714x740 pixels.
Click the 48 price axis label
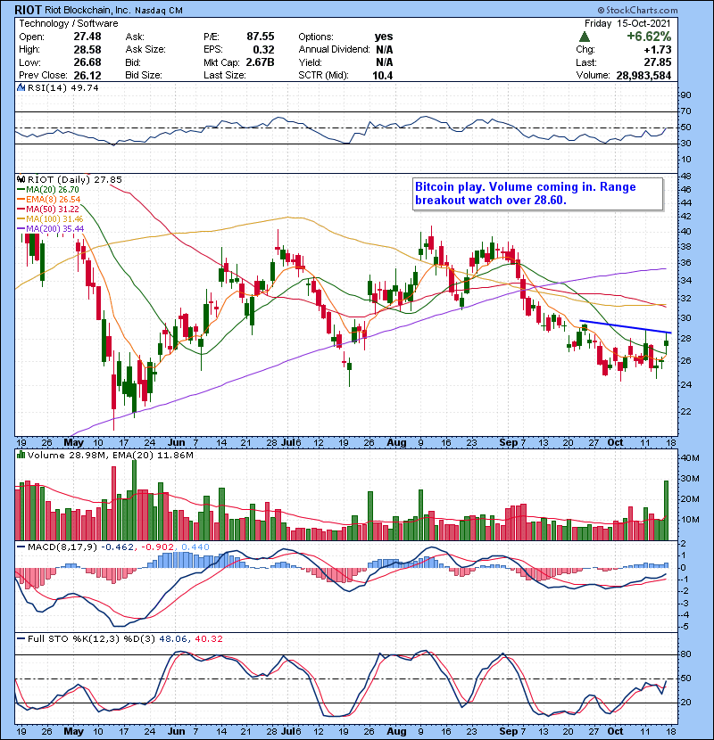click(685, 176)
